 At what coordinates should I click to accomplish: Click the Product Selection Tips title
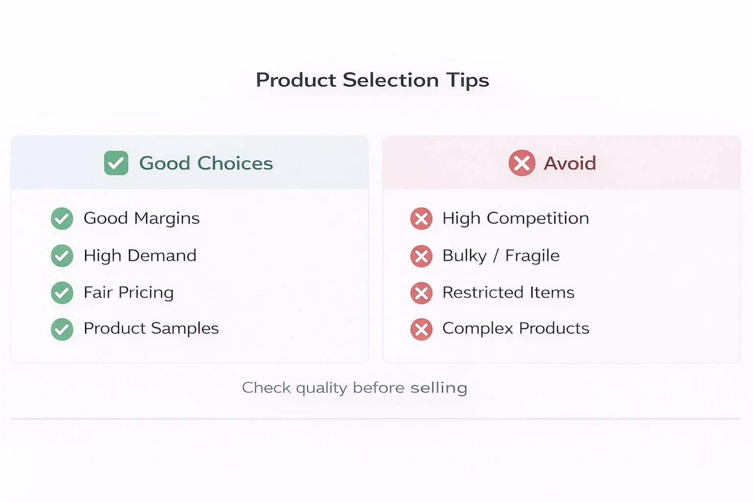click(x=373, y=80)
